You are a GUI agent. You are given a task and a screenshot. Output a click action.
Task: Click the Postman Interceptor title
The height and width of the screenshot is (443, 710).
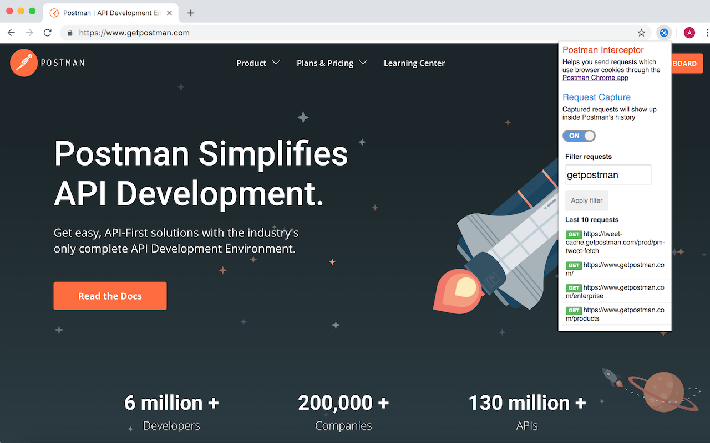pyautogui.click(x=603, y=50)
